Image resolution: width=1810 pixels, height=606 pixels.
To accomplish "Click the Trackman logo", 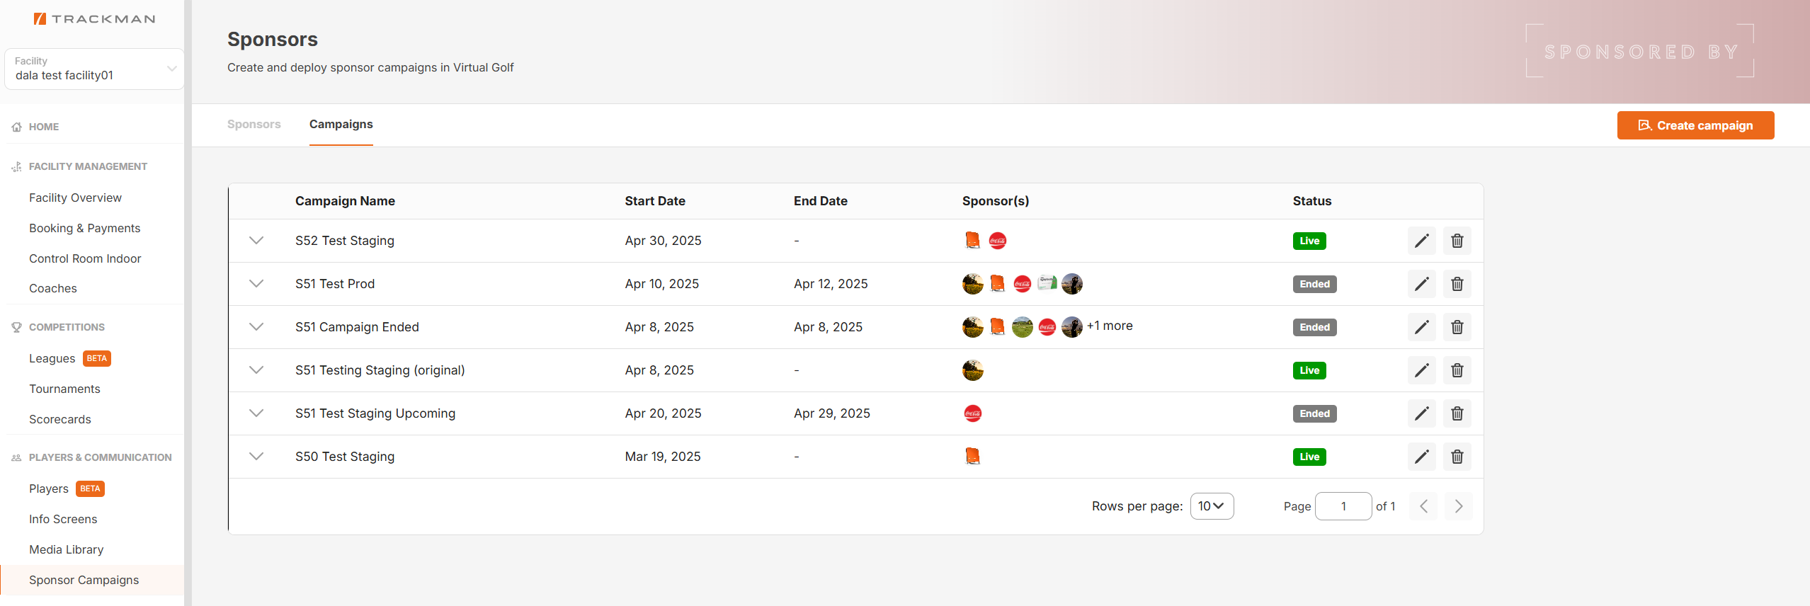I will pos(94,19).
